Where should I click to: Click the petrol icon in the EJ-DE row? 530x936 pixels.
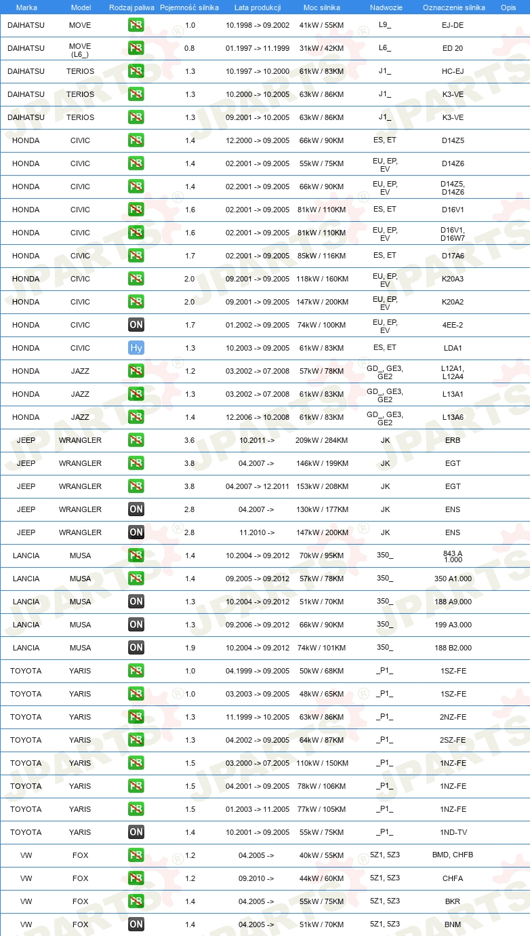click(136, 25)
